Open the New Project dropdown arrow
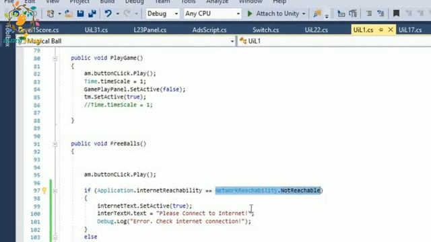The height and width of the screenshot is (242, 431). click(59, 13)
